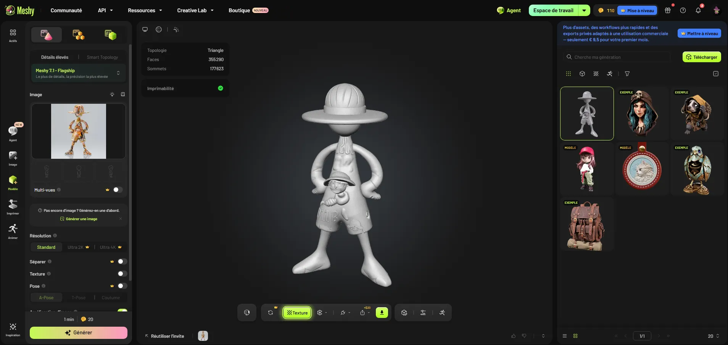
Task: Click the globe view icon above the viewport
Action: (159, 29)
